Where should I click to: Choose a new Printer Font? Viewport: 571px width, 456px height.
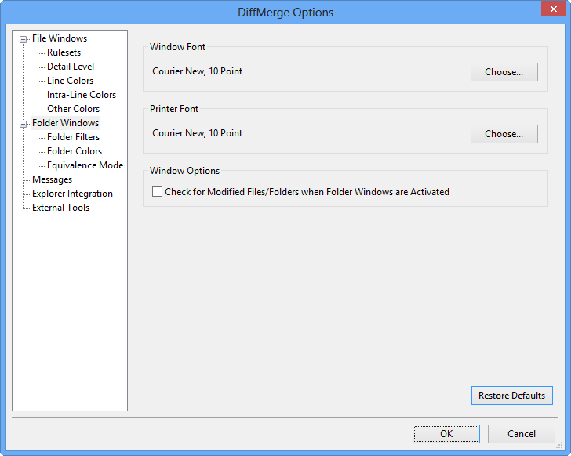(504, 134)
